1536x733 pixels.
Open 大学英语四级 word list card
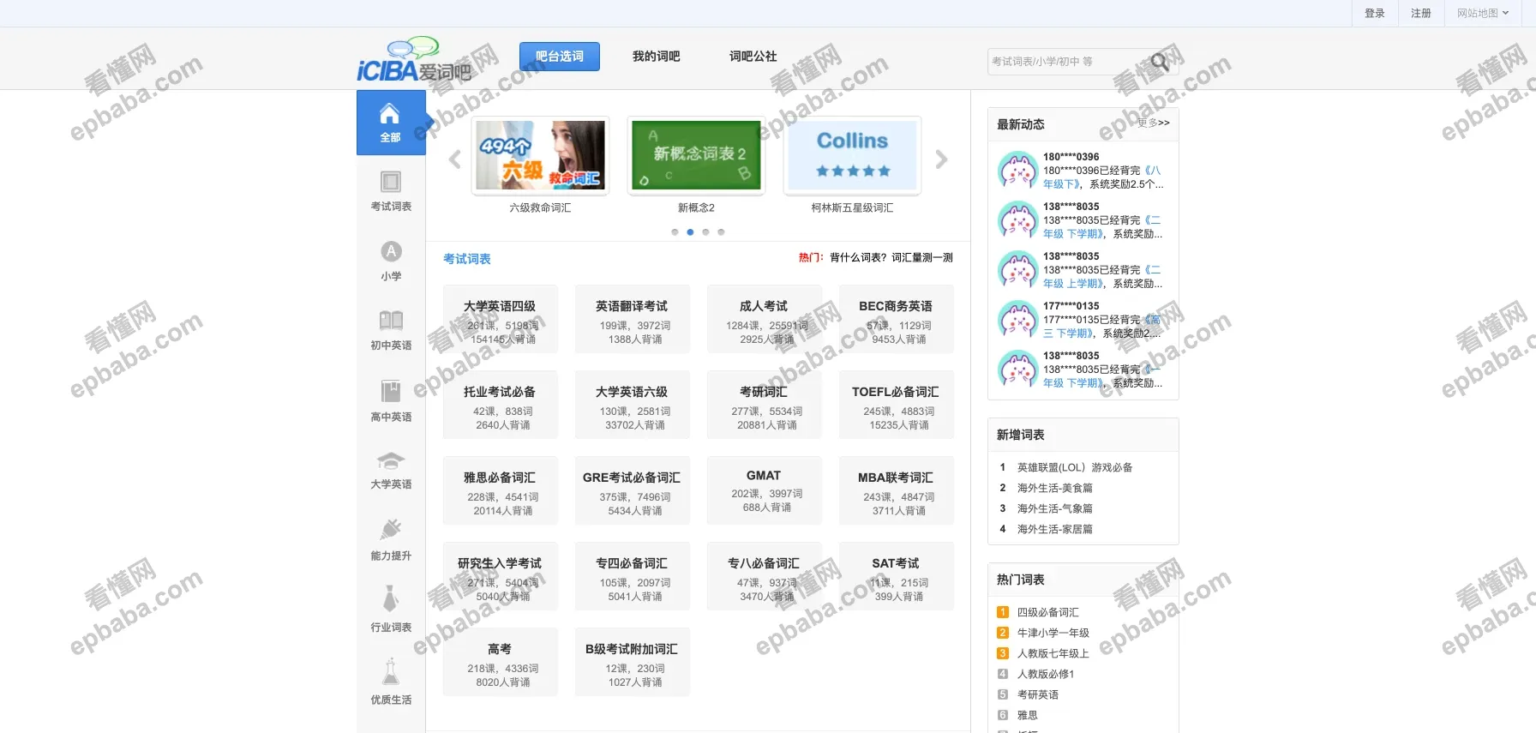[x=501, y=320]
